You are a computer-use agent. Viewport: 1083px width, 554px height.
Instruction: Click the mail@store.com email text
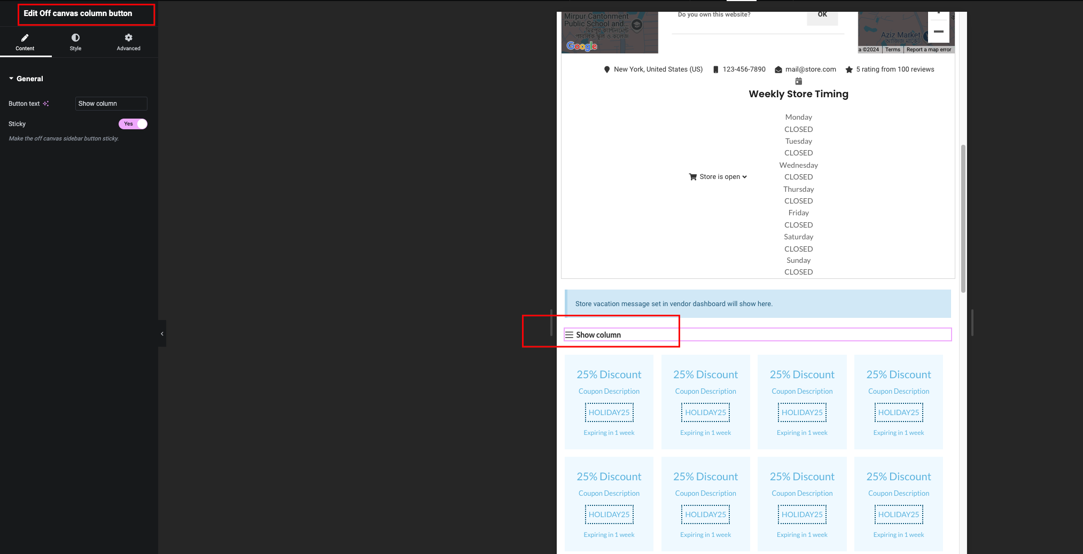(811, 69)
